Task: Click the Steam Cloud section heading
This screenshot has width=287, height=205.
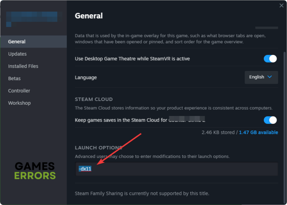Action: [x=93, y=100]
